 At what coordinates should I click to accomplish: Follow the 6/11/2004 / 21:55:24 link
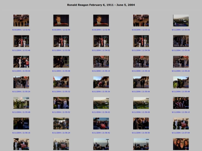tap(21, 92)
